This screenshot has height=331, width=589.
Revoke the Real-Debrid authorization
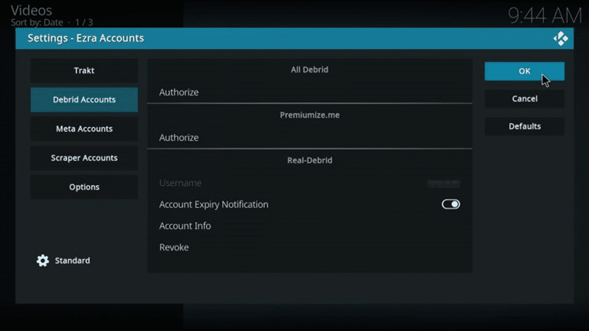(309, 247)
